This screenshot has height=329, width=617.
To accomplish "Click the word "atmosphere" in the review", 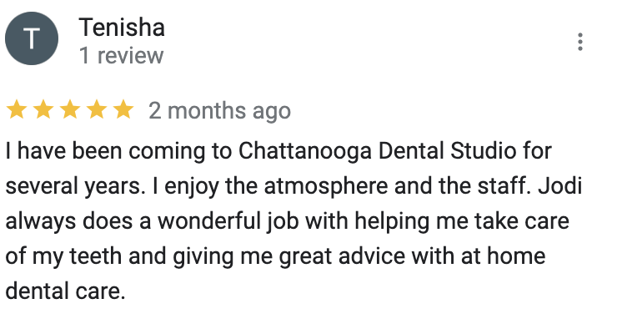I will pos(326,186).
